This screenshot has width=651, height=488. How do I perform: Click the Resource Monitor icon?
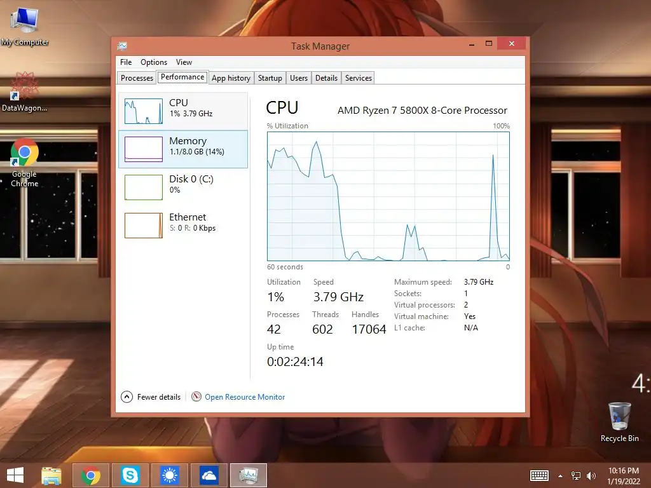click(196, 396)
